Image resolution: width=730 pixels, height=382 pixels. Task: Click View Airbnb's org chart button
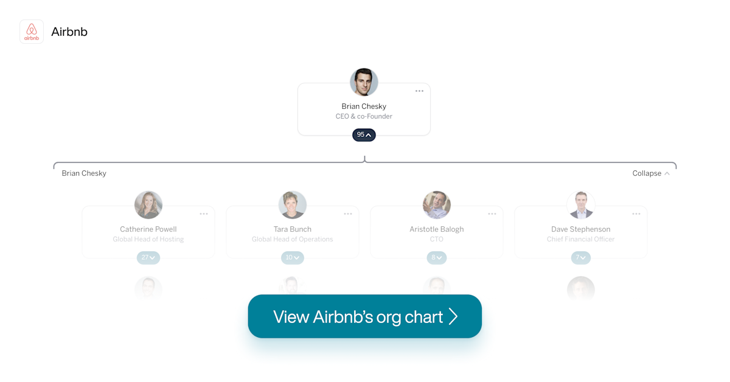[364, 316]
